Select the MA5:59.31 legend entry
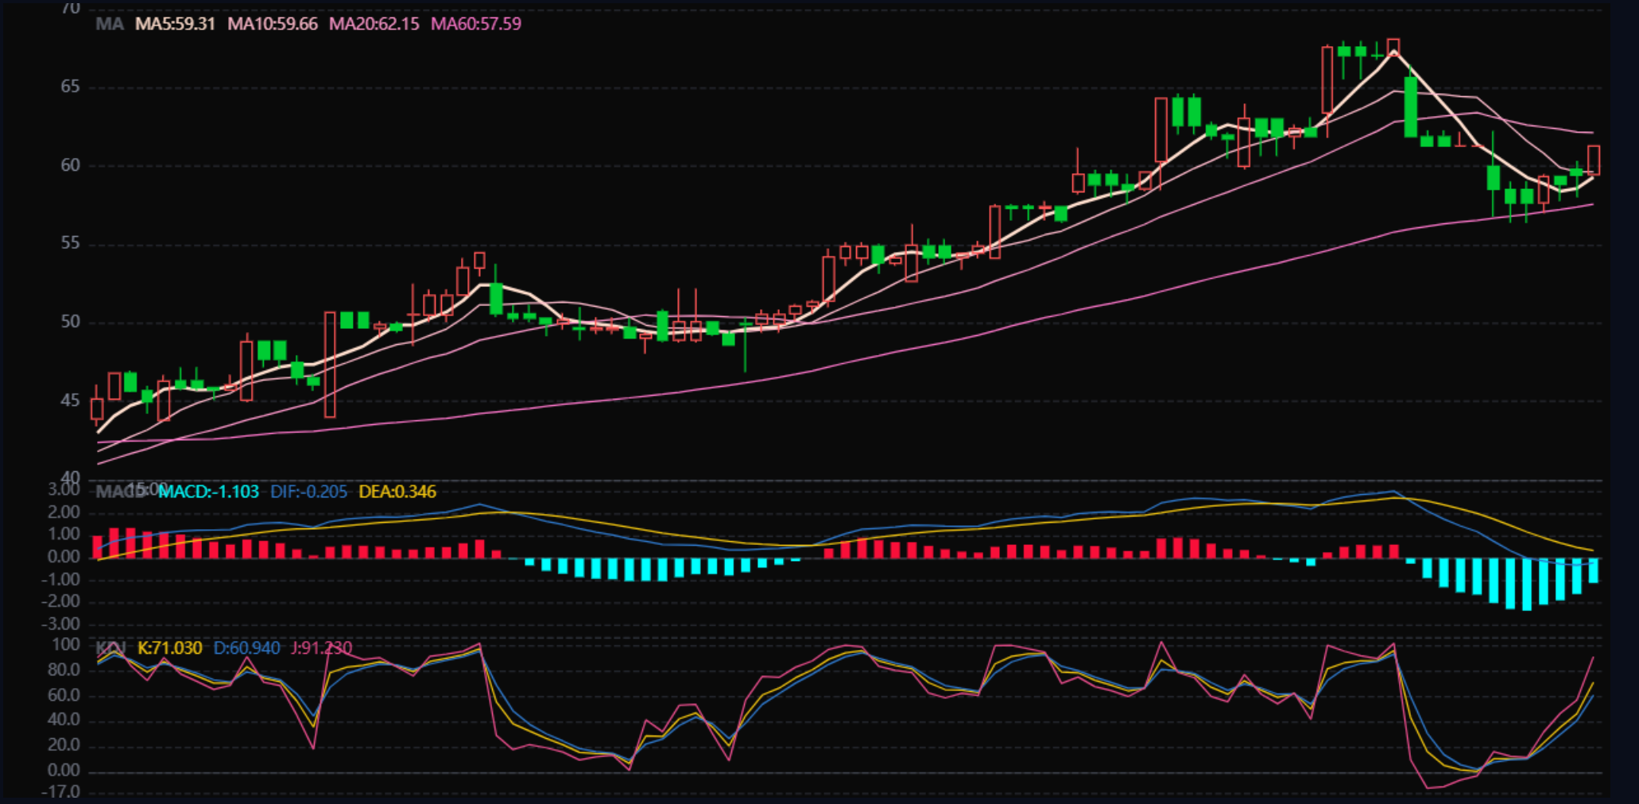This screenshot has width=1639, height=804. point(175,24)
